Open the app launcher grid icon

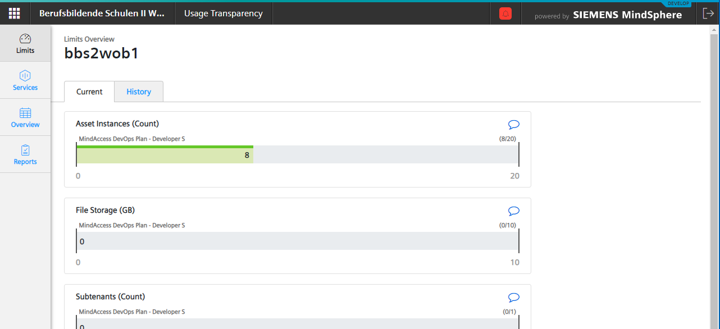click(x=15, y=13)
